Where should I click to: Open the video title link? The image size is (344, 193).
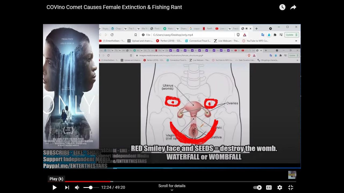pos(114,7)
